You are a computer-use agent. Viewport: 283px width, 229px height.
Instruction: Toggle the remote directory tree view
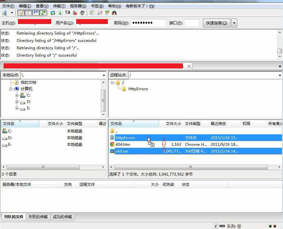coord(36,13)
